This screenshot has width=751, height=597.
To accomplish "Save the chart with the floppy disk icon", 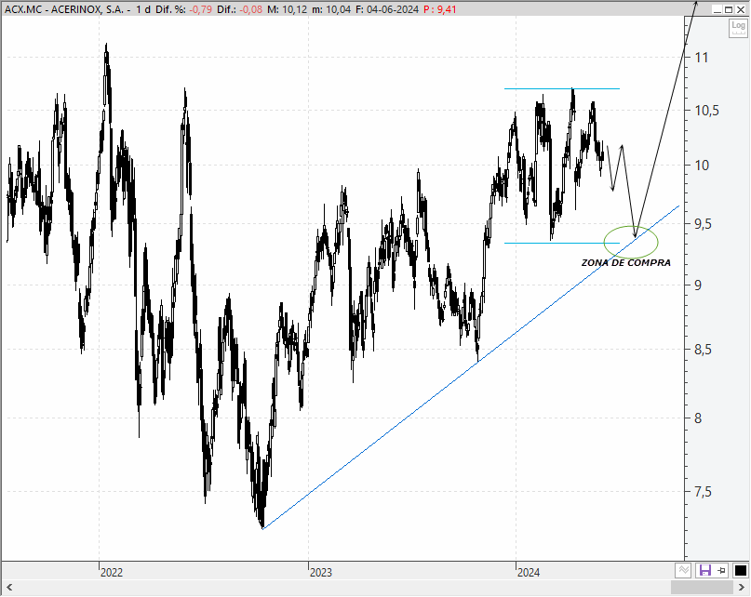I will click(705, 571).
